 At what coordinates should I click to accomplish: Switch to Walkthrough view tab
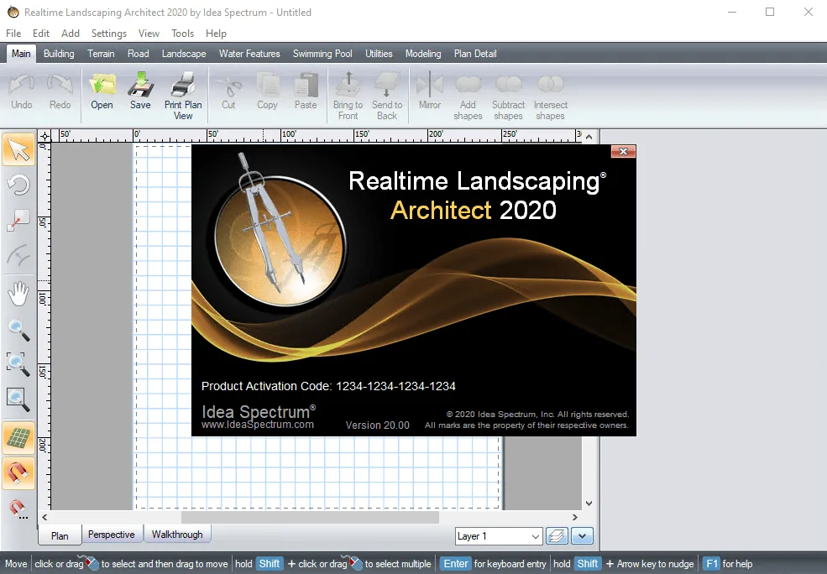(x=177, y=534)
